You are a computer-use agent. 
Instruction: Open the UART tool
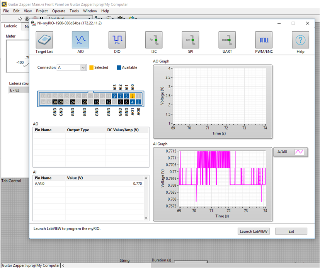[x=227, y=40]
